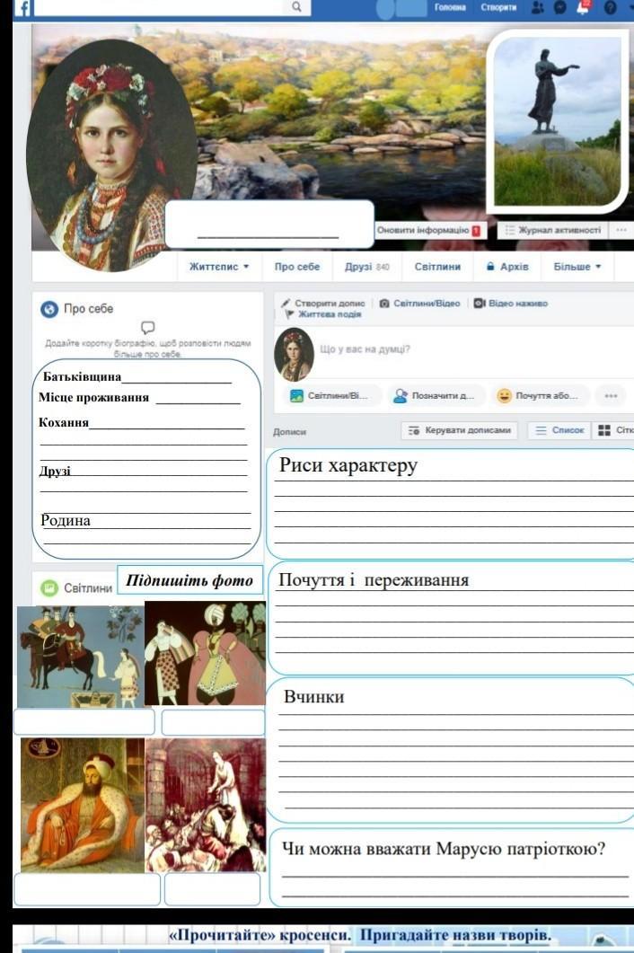This screenshot has height=953, width=634.
Task: Click the top search field
Action: 161,6
